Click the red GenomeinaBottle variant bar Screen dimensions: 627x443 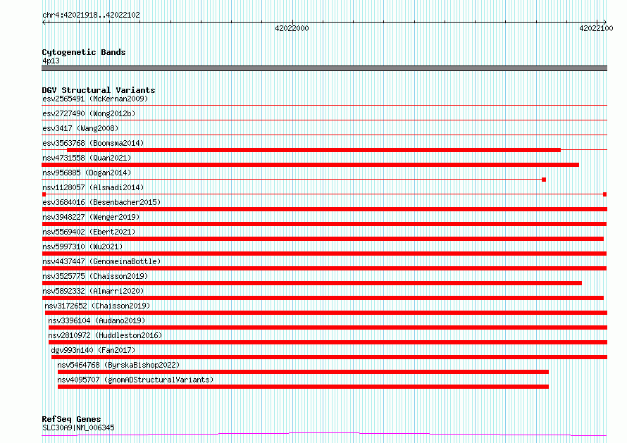tap(324, 268)
